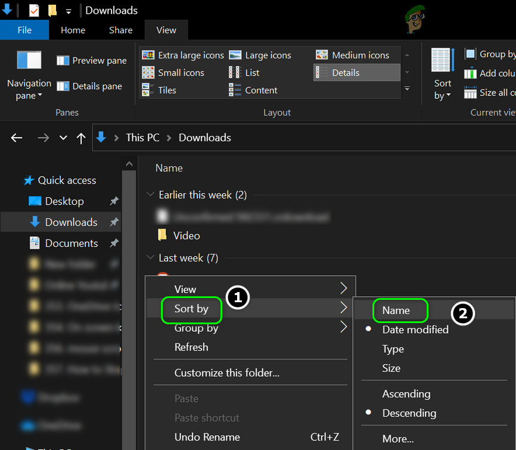
Task: Select Extra large icons layout
Action: pos(184,55)
